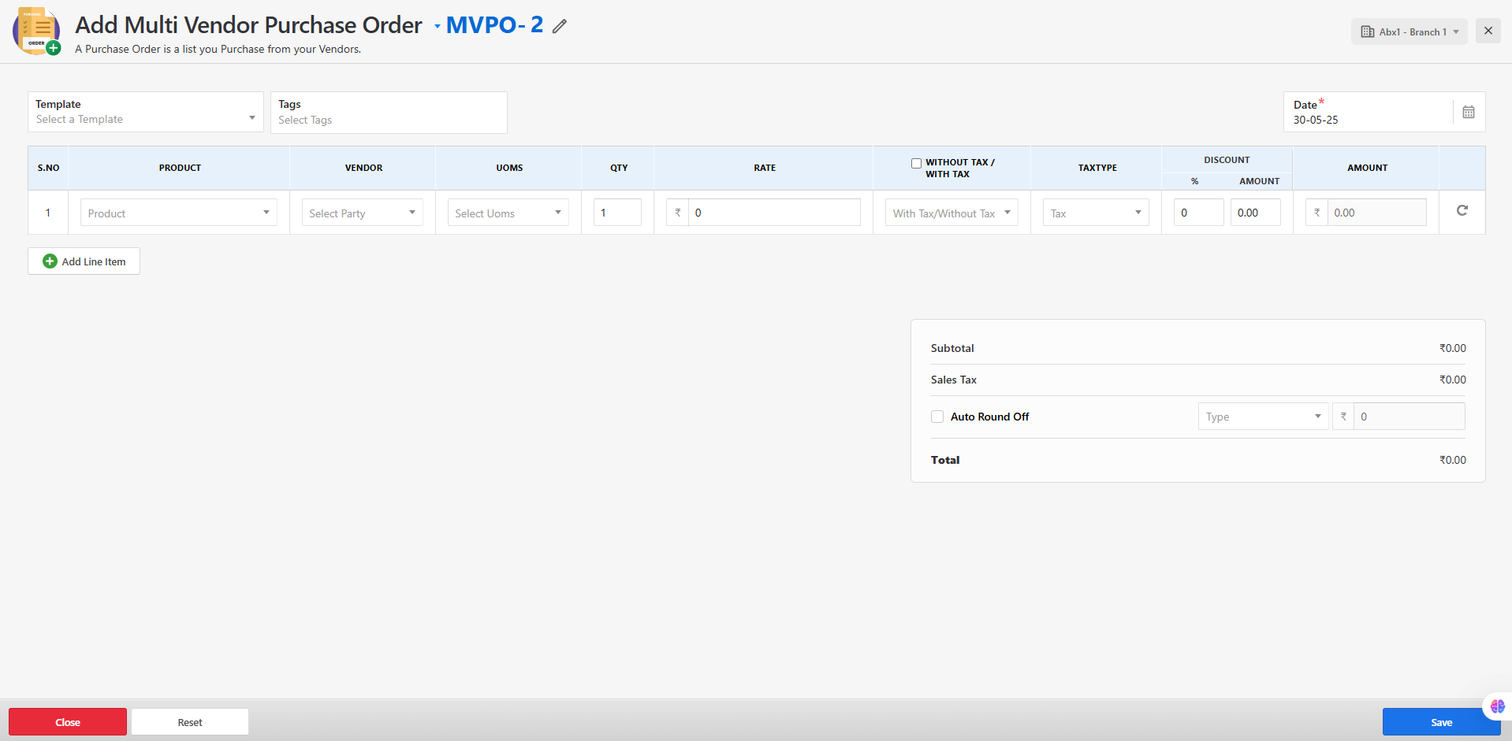Click the red Close button
The image size is (1512, 741).
68,722
